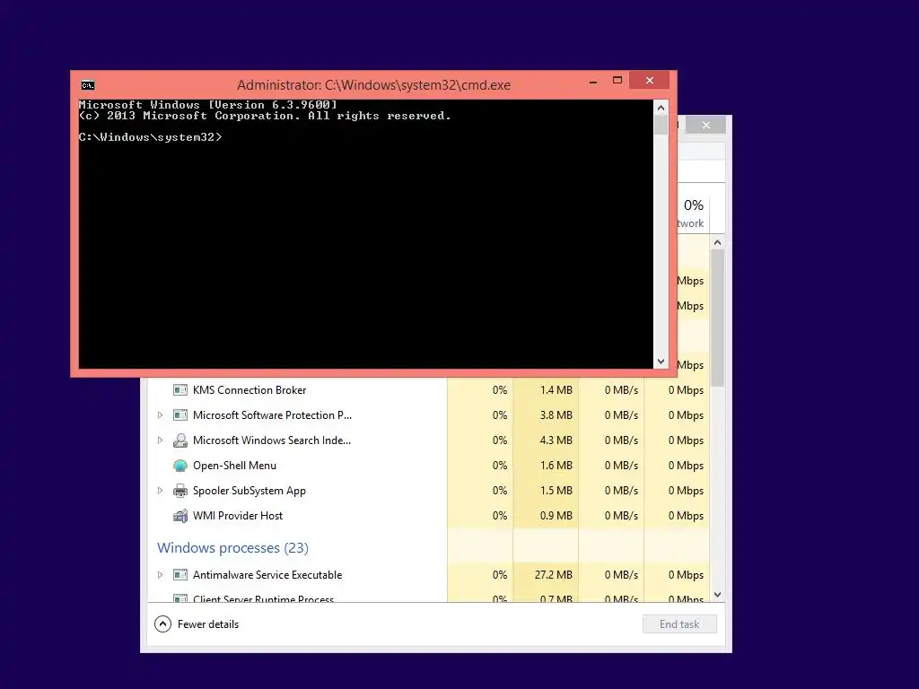Screen dimensions: 919x689
Task: Click the Fewer details label
Action: click(x=208, y=624)
